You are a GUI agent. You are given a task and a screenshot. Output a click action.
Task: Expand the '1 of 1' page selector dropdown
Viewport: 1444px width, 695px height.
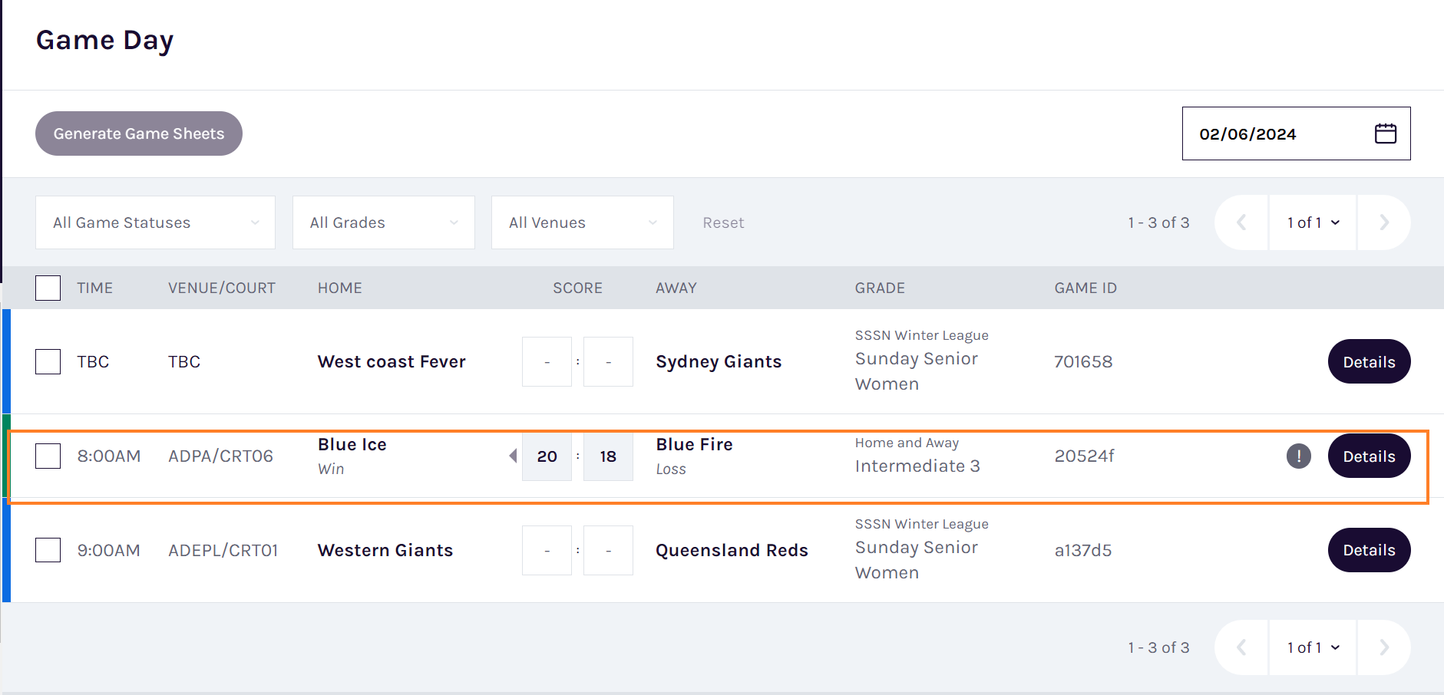click(x=1313, y=222)
